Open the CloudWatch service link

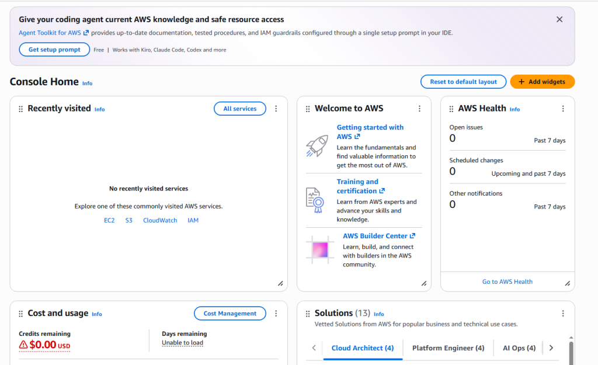(x=160, y=220)
